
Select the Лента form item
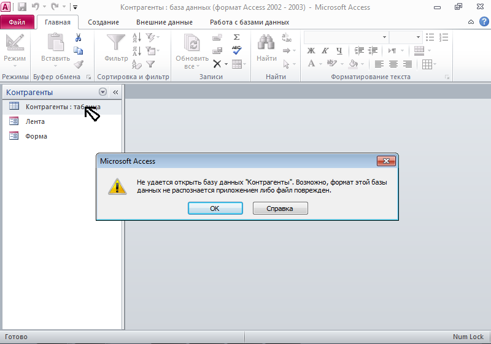(62, 121)
